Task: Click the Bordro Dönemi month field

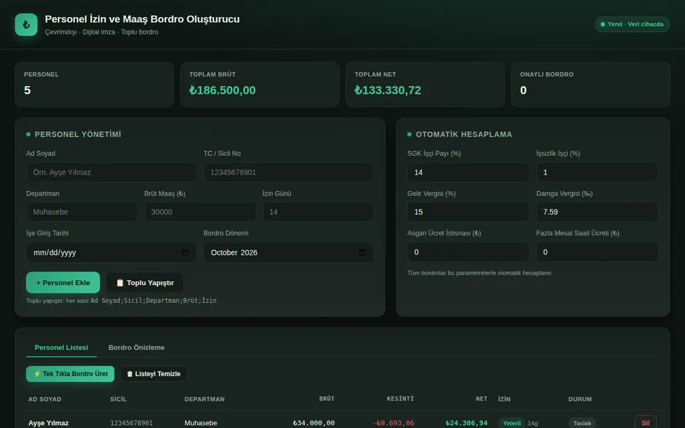Action: (x=288, y=252)
